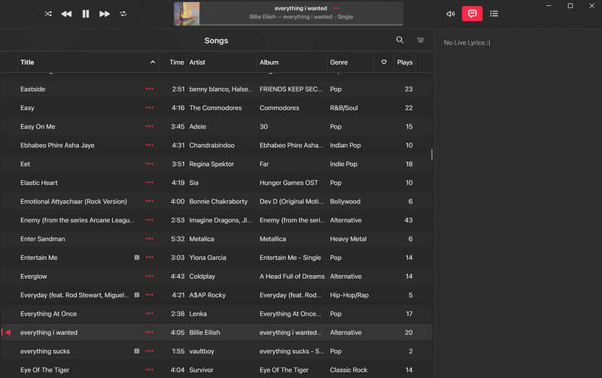
Task: Open the Up Next queue list
Action: [x=494, y=14]
